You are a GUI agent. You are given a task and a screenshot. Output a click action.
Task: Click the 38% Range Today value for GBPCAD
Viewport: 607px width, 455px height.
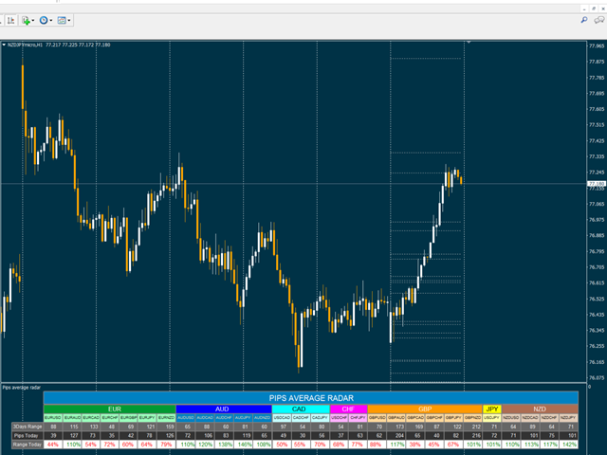tap(415, 445)
